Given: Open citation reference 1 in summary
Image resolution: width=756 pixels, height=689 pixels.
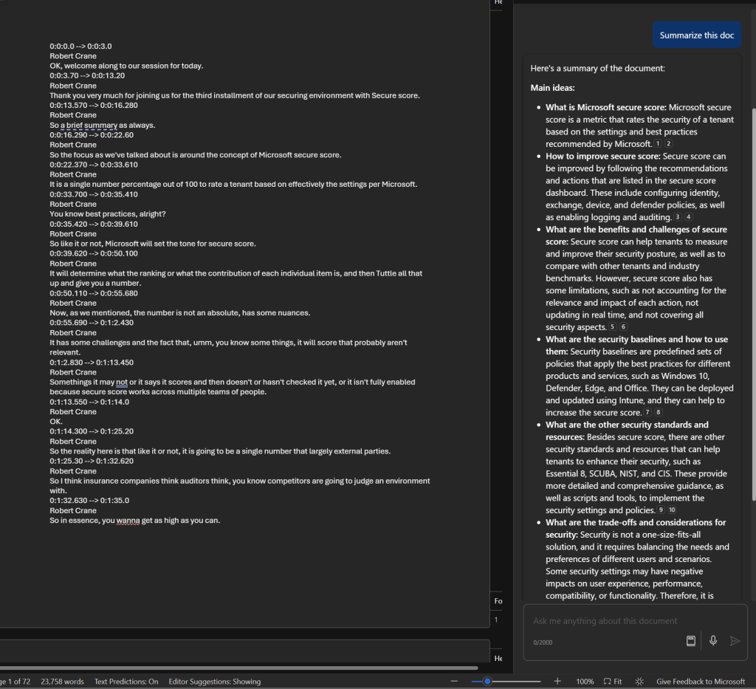Looking at the screenshot, I should click(x=658, y=144).
